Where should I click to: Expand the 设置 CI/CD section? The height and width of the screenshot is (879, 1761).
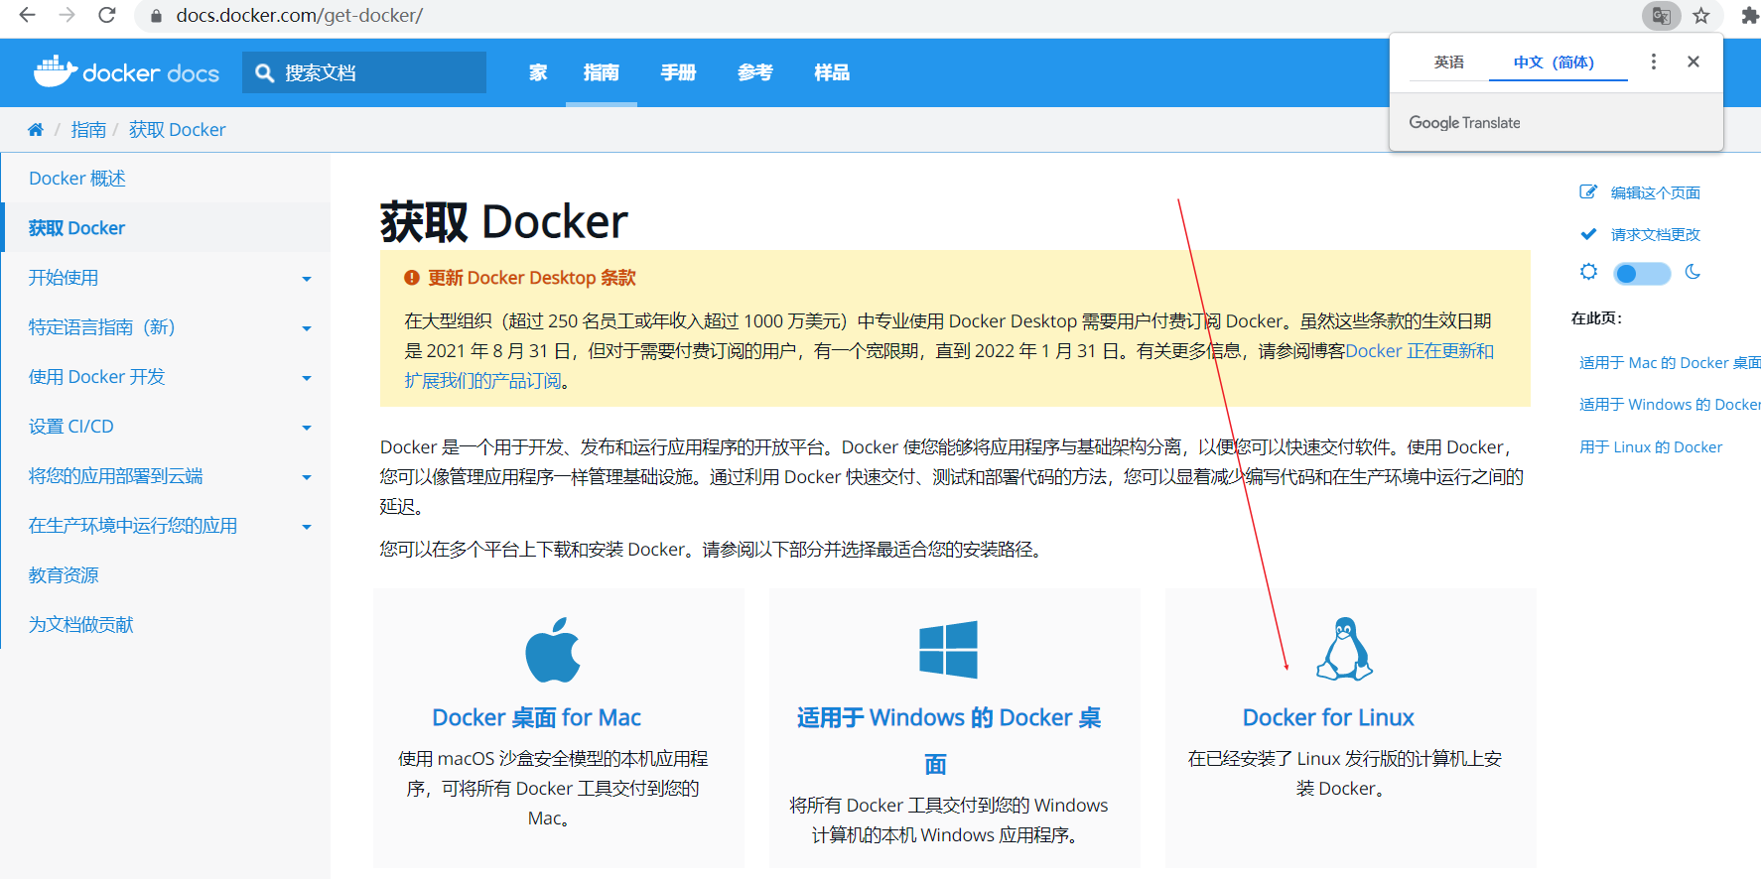coord(307,428)
